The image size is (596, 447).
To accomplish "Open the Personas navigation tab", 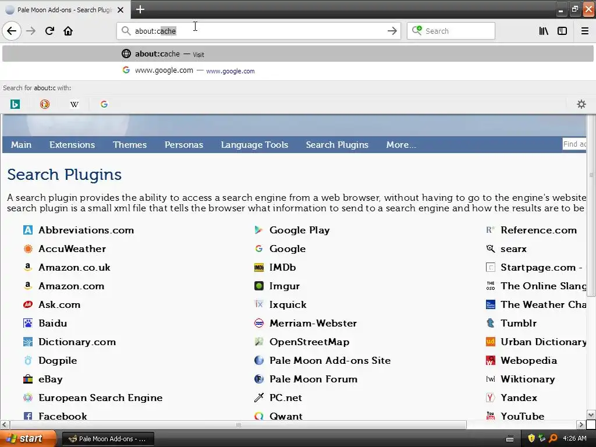I will pyautogui.click(x=183, y=145).
